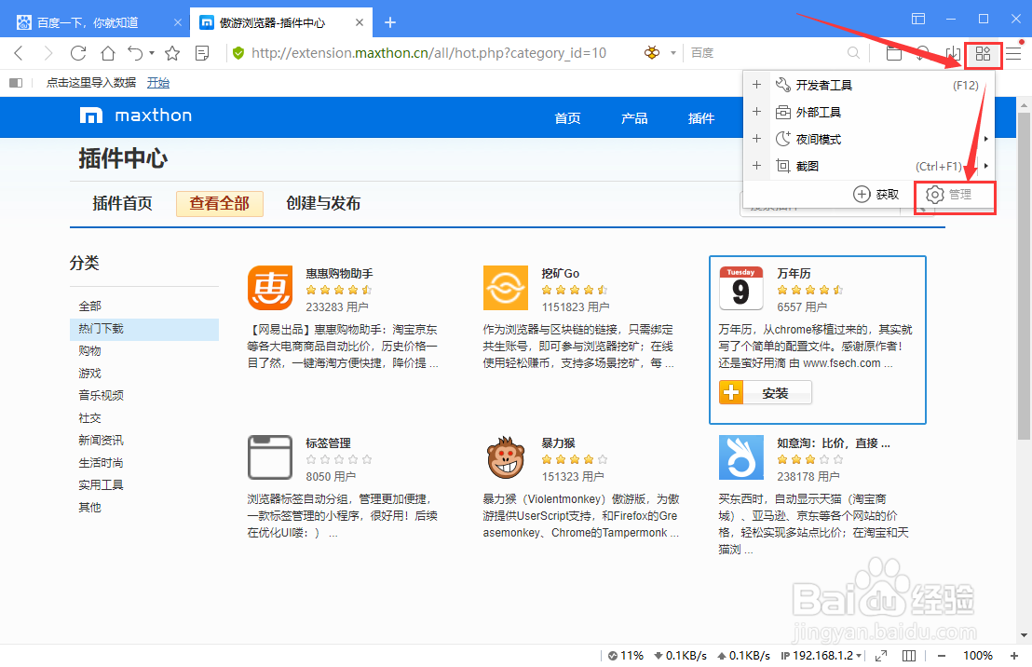Select 音乐视频 category

click(x=102, y=396)
